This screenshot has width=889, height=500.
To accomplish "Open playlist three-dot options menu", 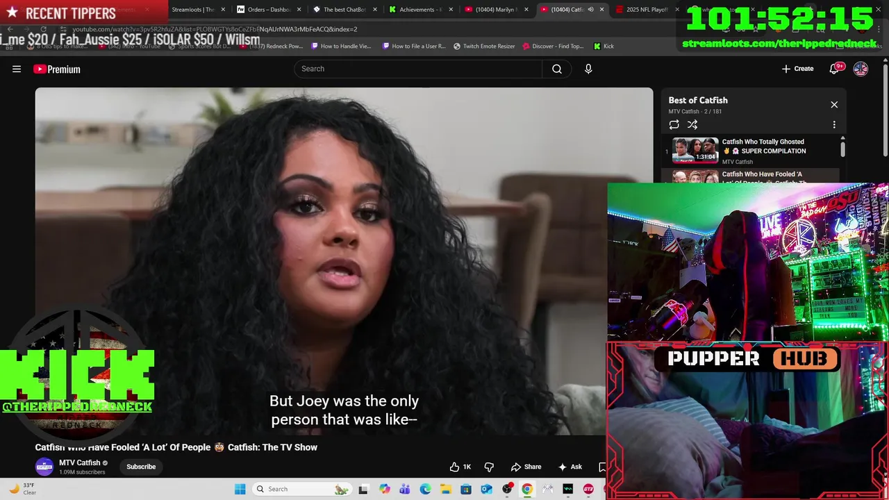I will (x=834, y=124).
